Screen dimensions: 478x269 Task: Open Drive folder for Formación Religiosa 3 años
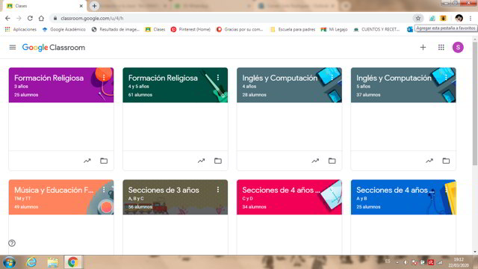tap(104, 161)
